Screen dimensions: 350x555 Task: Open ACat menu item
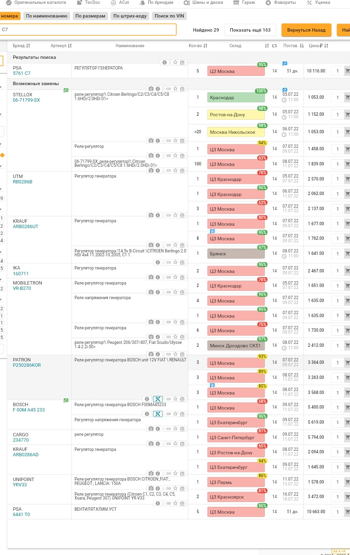pyautogui.click(x=120, y=2)
